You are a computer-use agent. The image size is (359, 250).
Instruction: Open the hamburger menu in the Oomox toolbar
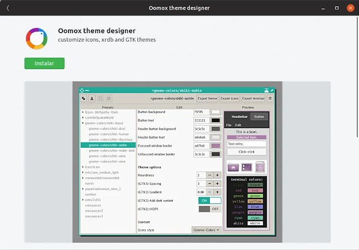tap(270, 98)
